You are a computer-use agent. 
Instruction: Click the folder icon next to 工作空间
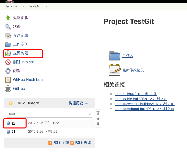(8, 44)
